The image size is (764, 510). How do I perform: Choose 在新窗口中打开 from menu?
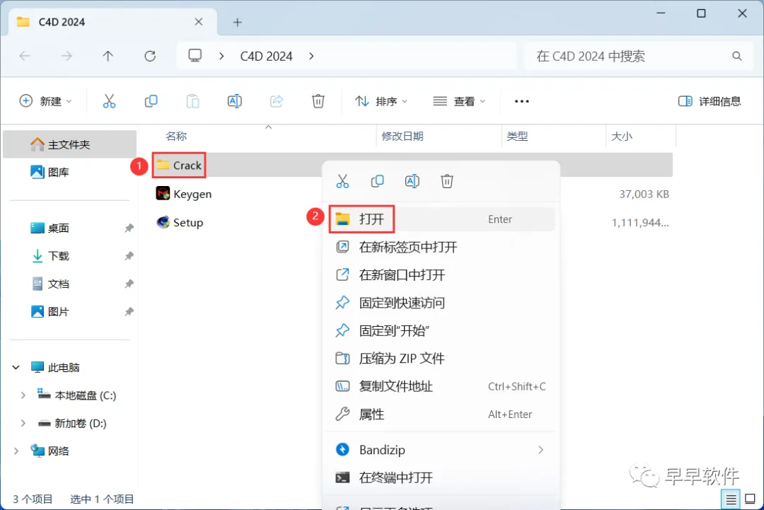(441, 274)
